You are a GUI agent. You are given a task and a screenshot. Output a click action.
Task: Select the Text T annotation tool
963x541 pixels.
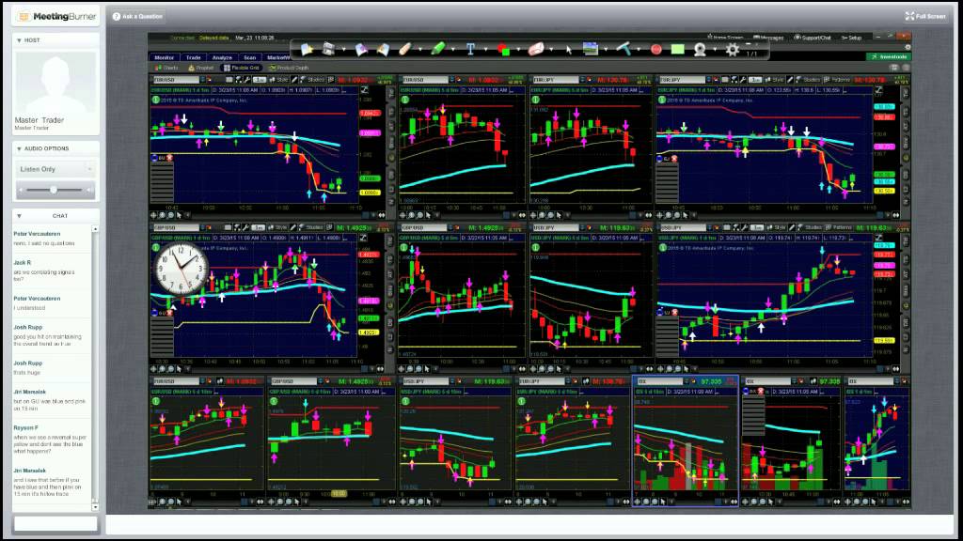(x=470, y=49)
